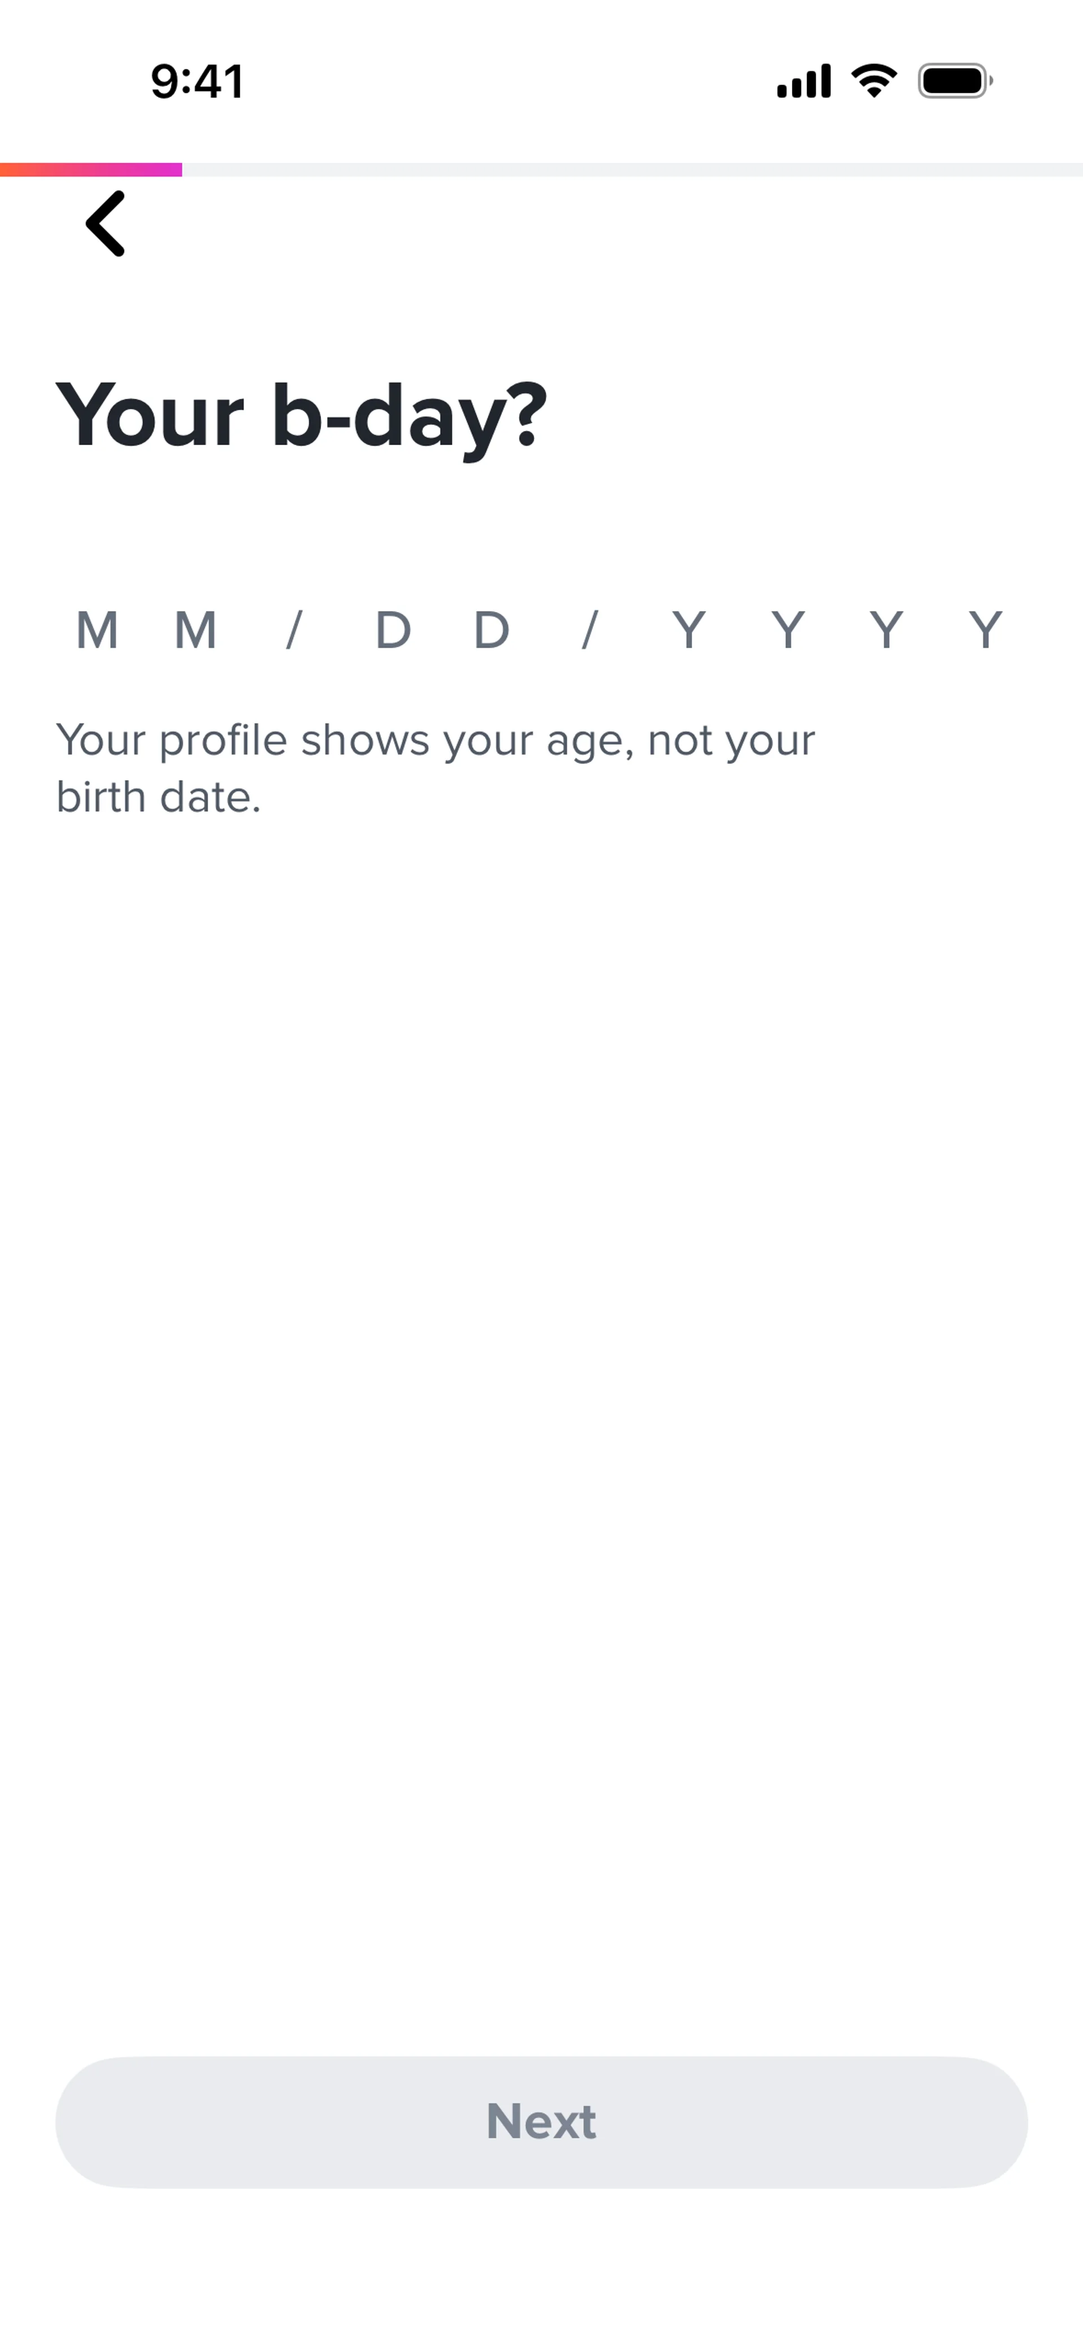1083x2348 pixels.
Task: Tap the cellular signal strength icon
Action: [x=803, y=81]
